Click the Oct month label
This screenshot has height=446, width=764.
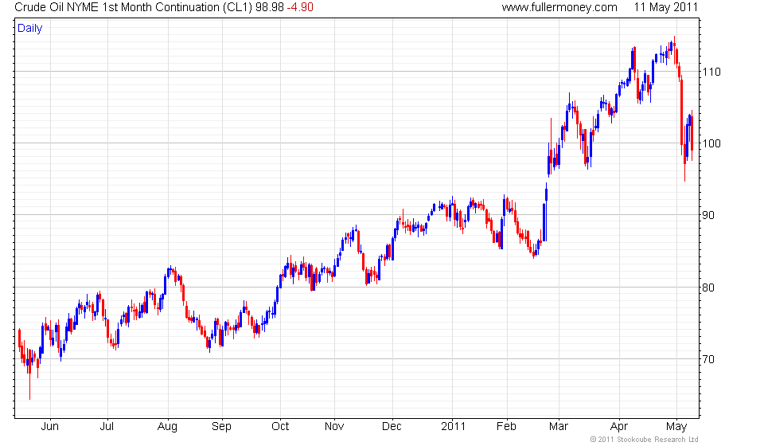[280, 427]
